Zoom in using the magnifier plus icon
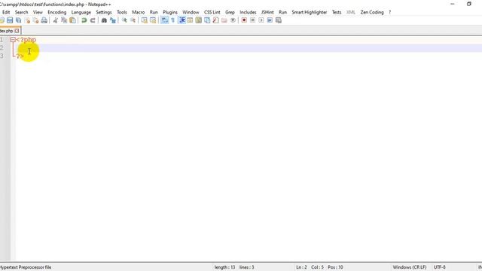Viewport: 482px width, 271px height. (124, 20)
